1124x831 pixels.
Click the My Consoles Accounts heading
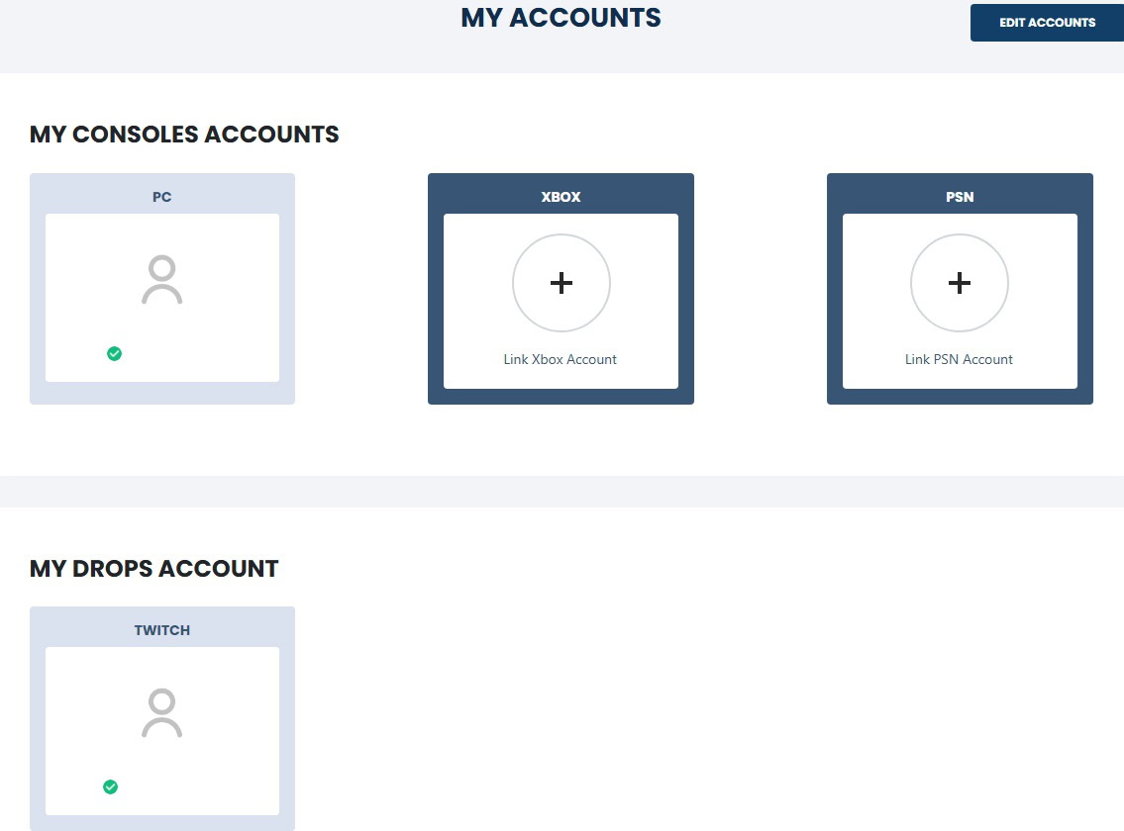pos(184,134)
